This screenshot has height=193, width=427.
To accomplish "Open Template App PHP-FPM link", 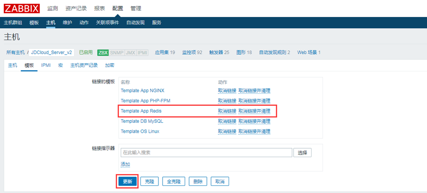I will point(146,101).
